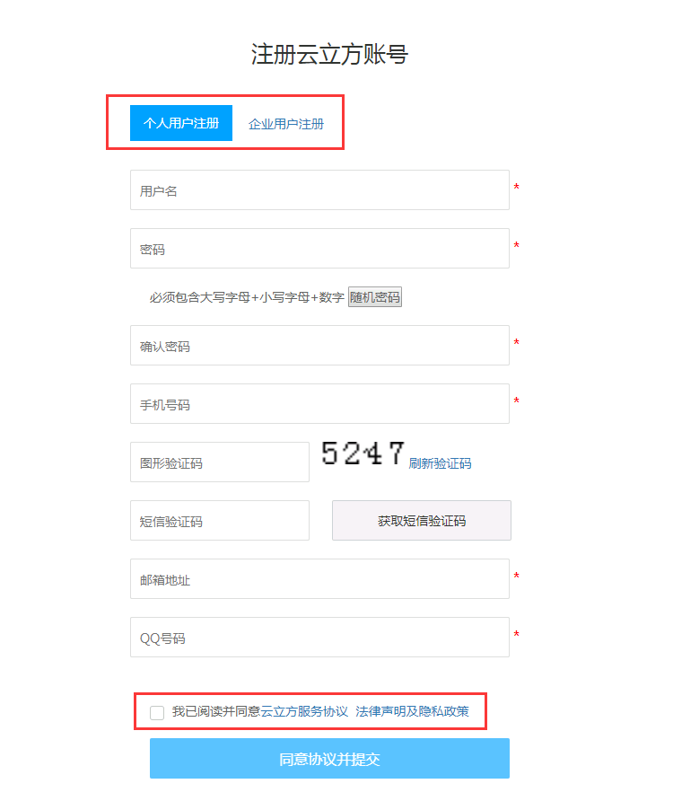Click the 手机号码 input field
This screenshot has height=810, width=673.
pos(319,404)
